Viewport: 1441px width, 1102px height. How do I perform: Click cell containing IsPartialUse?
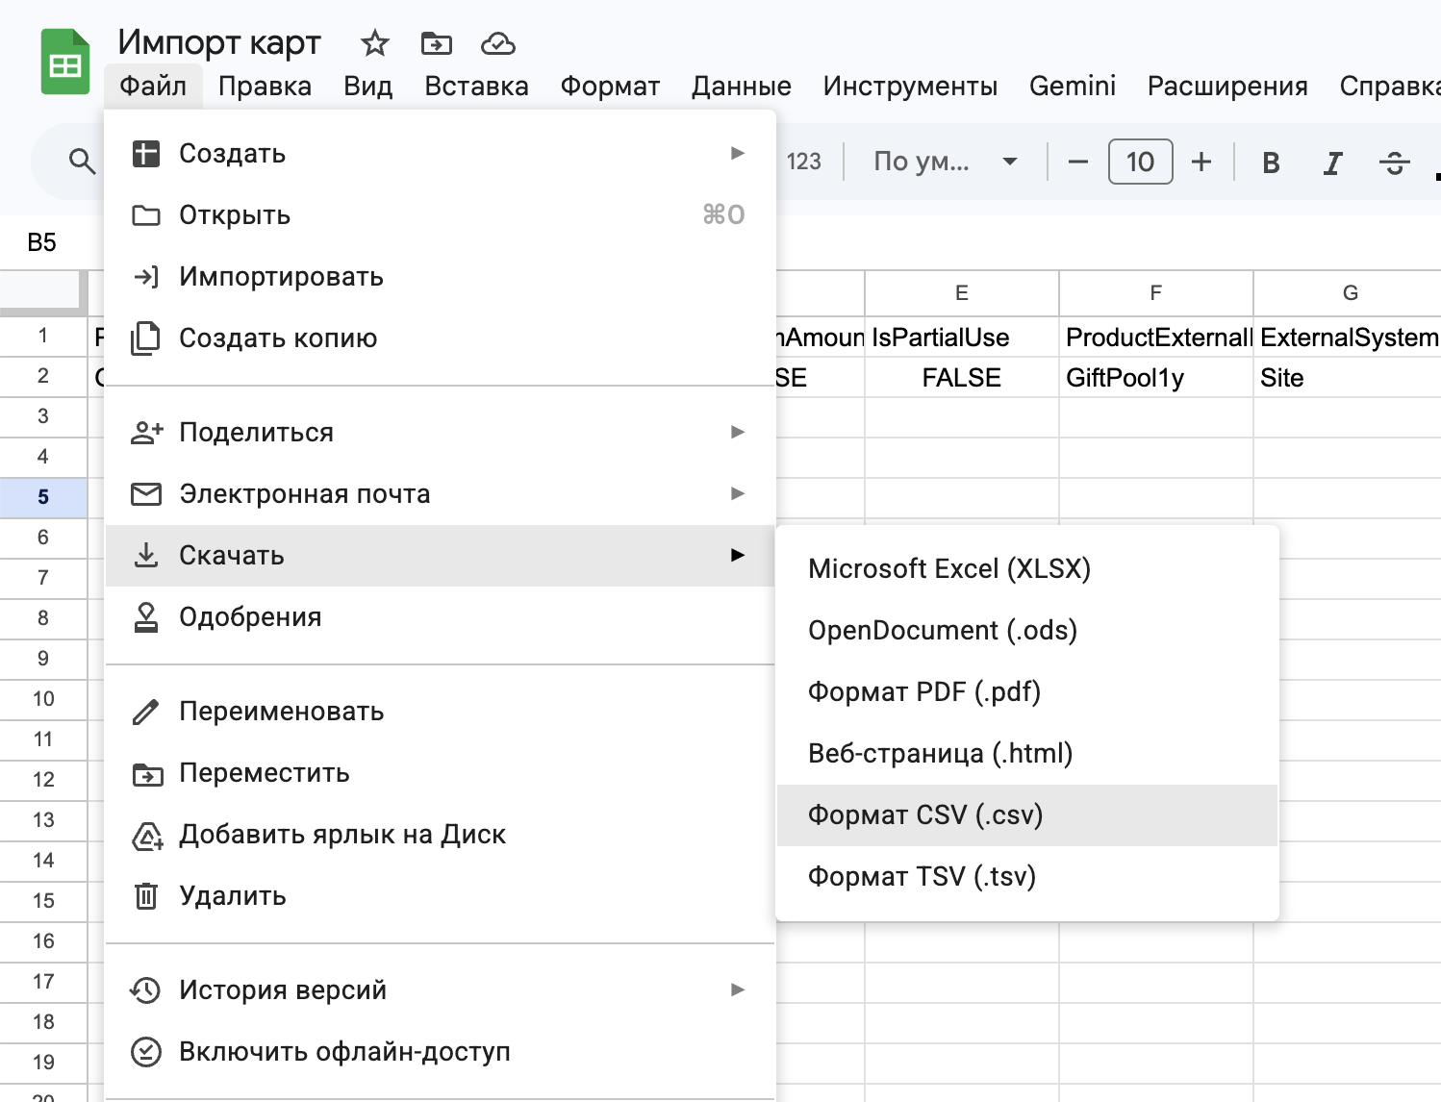click(x=962, y=338)
